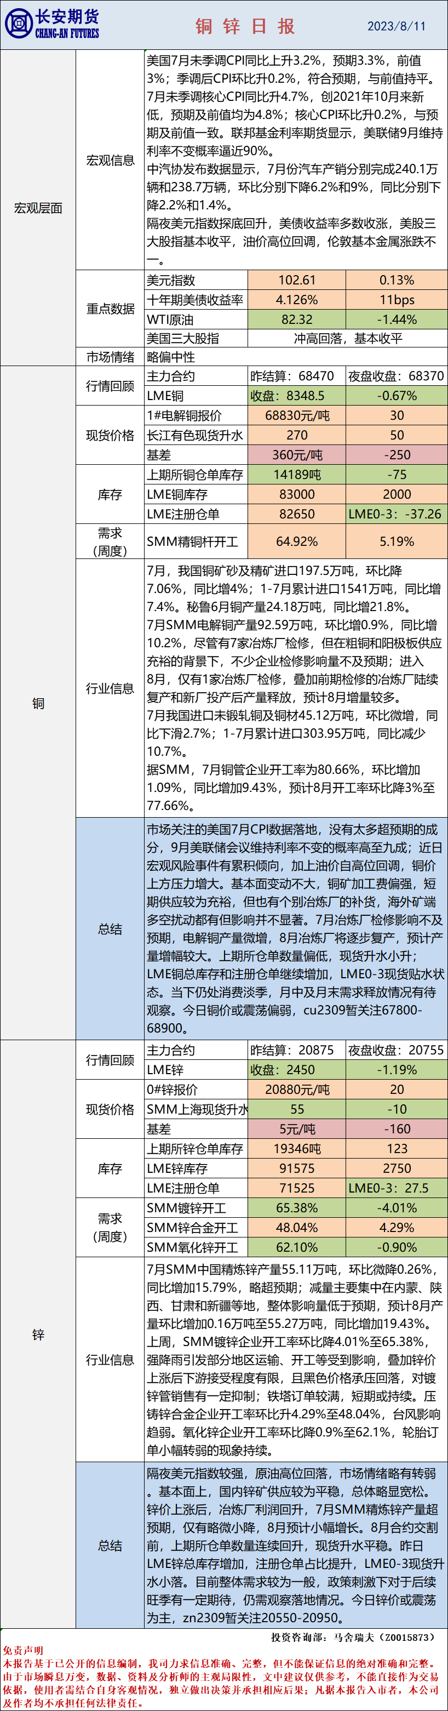This screenshot has height=1711, width=448.
Task: Click the date 2023/8/11
Action: click(396, 26)
